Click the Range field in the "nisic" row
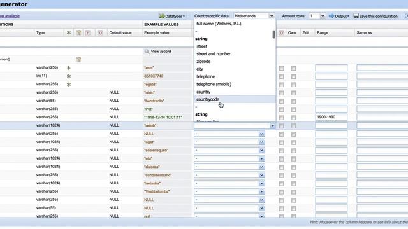 point(331,92)
